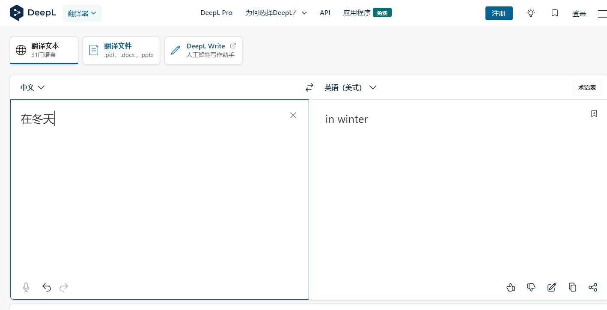The image size is (607, 310).
Task: Save translation with bookmark-plus icon
Action: [x=594, y=113]
